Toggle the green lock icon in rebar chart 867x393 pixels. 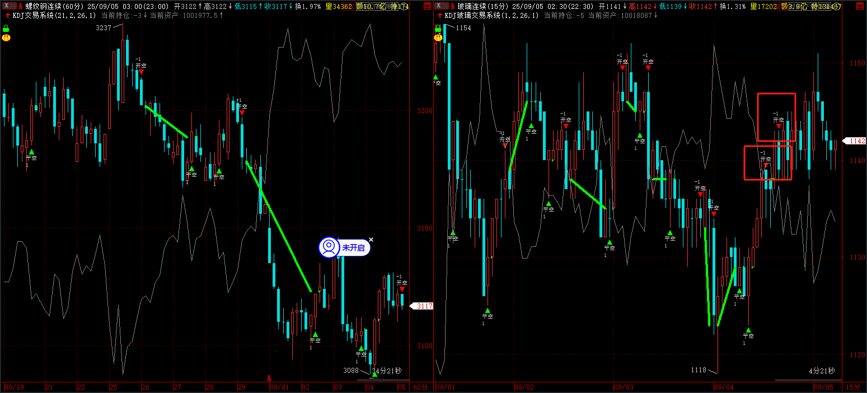pyautogui.click(x=6, y=28)
